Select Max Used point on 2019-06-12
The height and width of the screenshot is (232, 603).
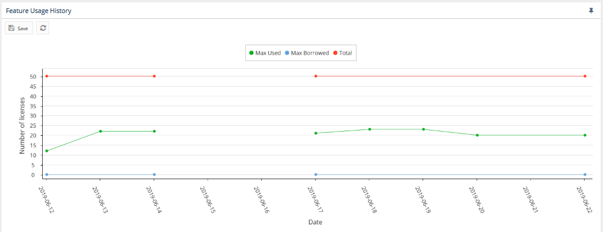pyautogui.click(x=46, y=151)
